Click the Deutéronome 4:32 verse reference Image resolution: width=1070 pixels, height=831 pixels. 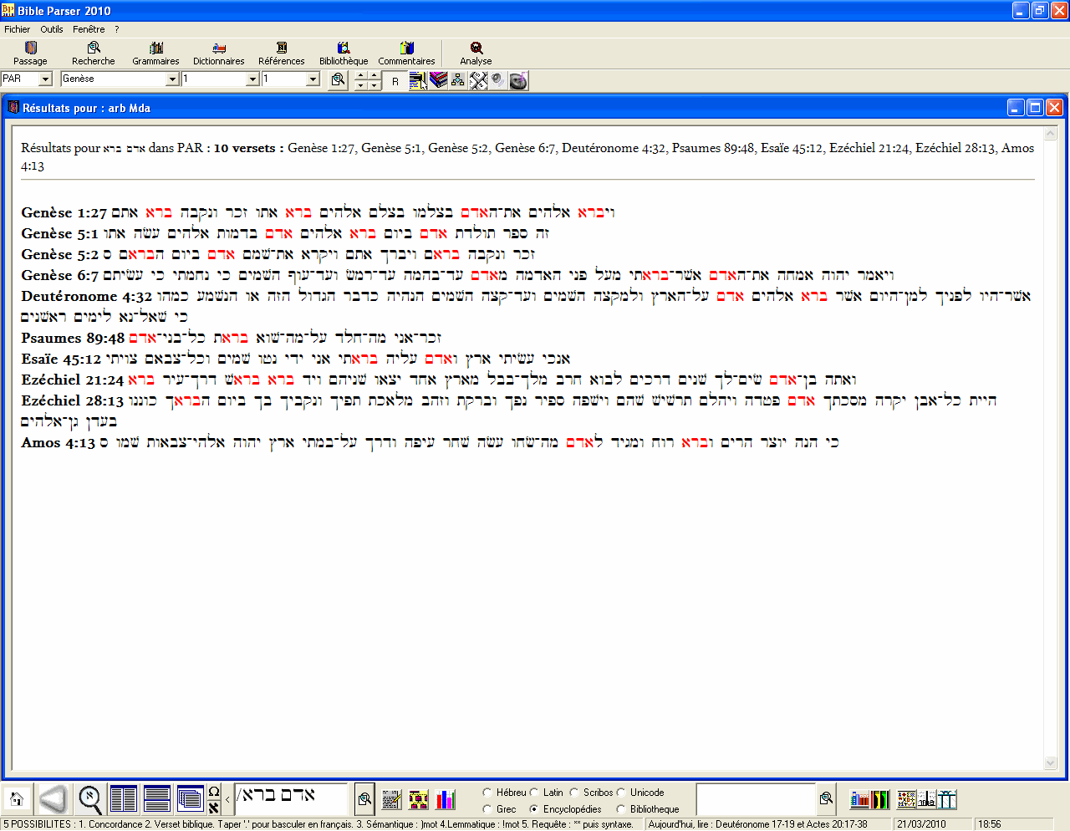pos(87,296)
